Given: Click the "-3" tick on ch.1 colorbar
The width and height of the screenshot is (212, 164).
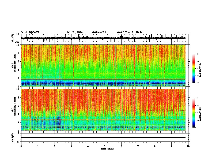Looking at the screenshot, I should tap(198, 54).
